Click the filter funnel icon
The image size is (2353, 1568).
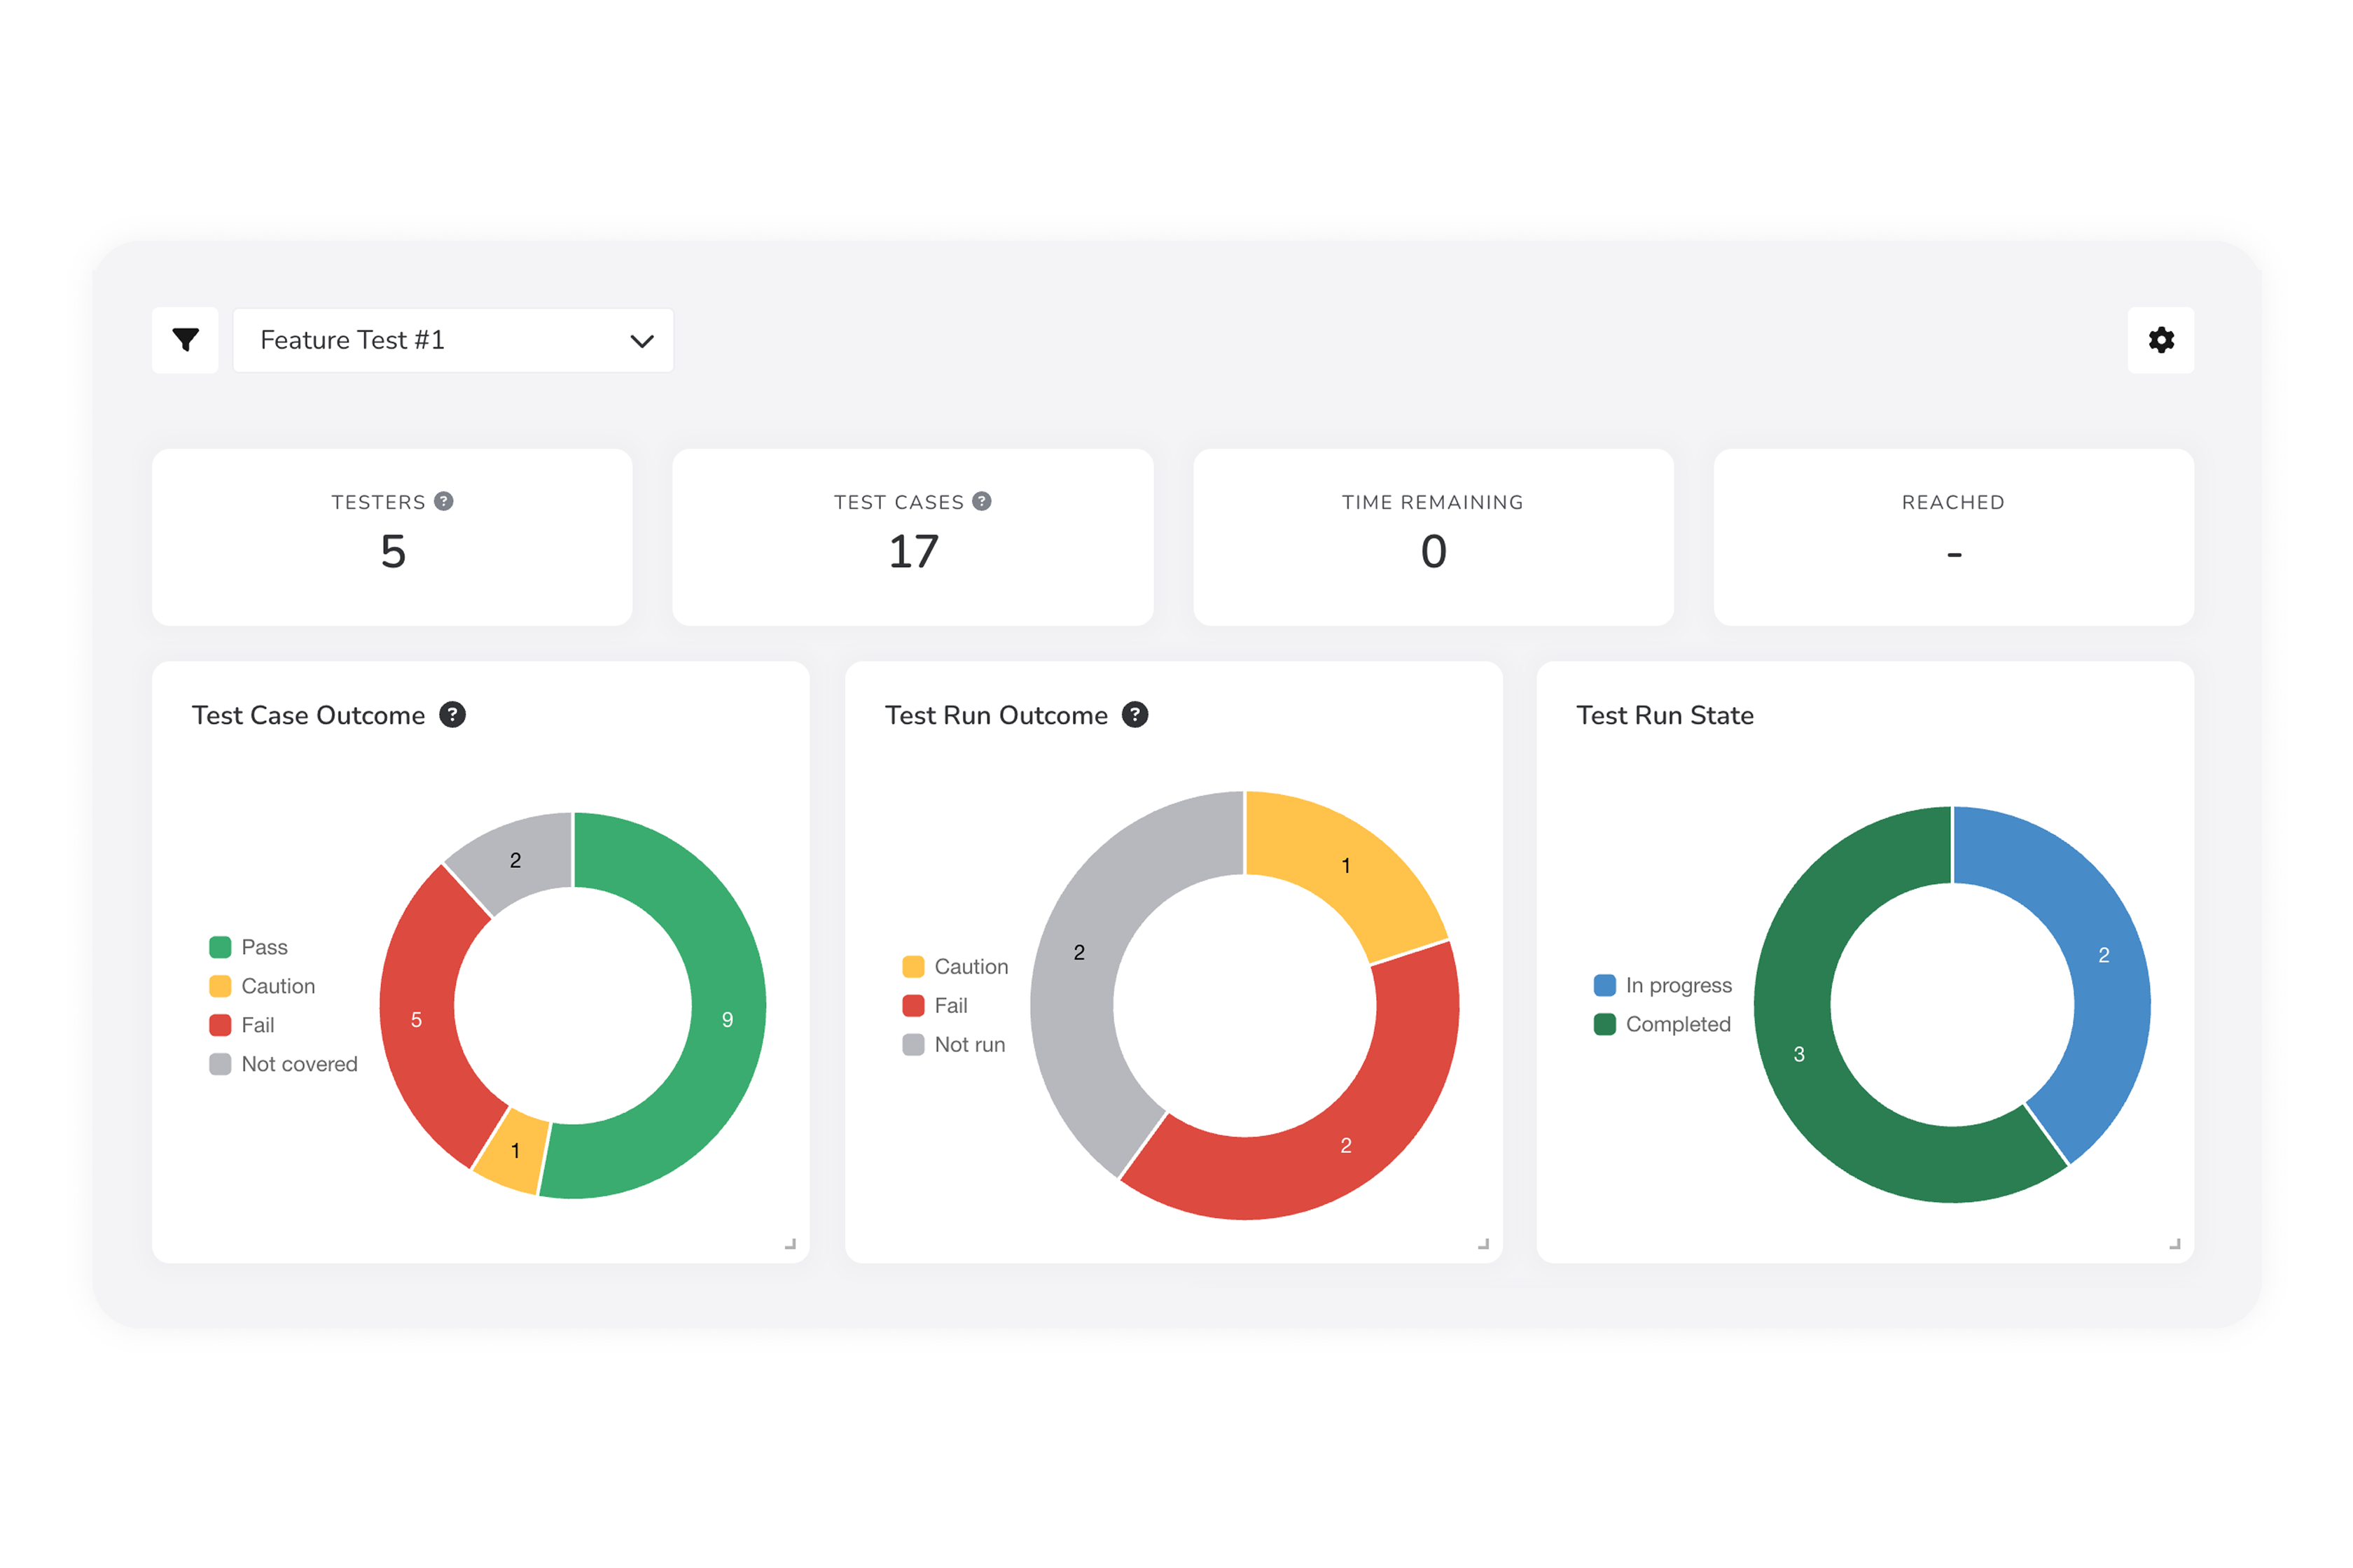185,340
